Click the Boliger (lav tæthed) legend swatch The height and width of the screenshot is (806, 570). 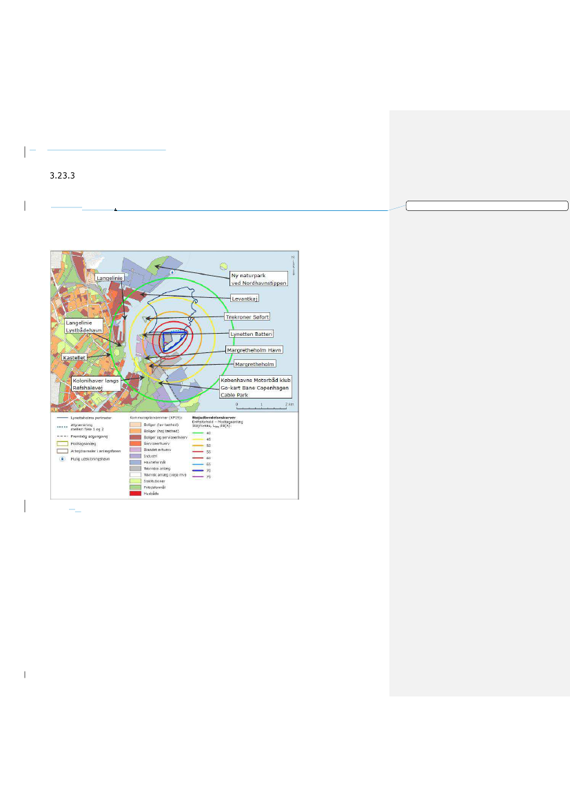(x=135, y=425)
